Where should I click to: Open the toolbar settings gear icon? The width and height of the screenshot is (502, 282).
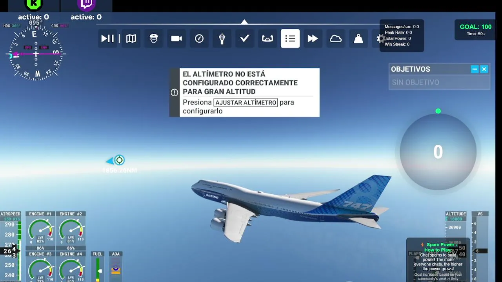(380, 38)
